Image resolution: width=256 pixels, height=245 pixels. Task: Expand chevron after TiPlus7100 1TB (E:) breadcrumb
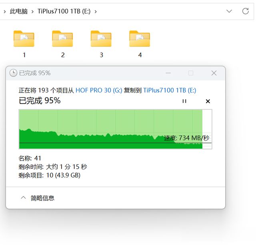point(96,12)
